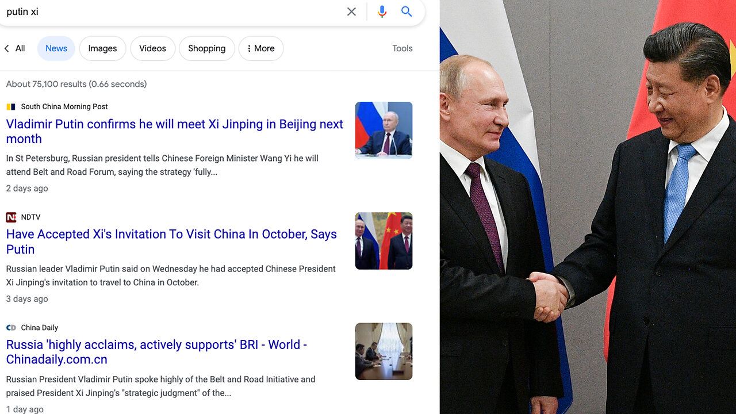Switch to the All results tab

coord(20,48)
